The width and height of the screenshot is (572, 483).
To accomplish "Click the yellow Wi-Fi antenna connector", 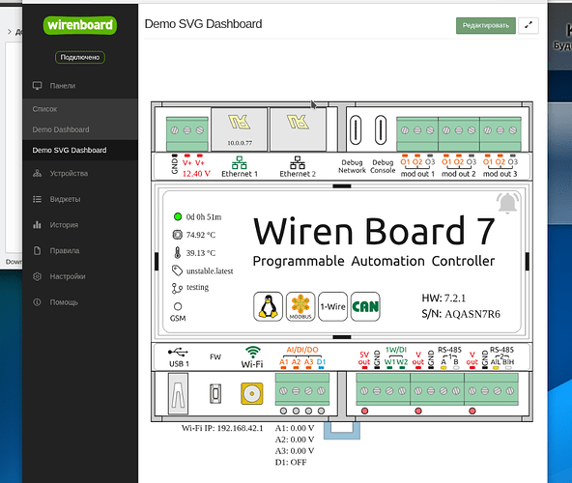I will click(252, 393).
